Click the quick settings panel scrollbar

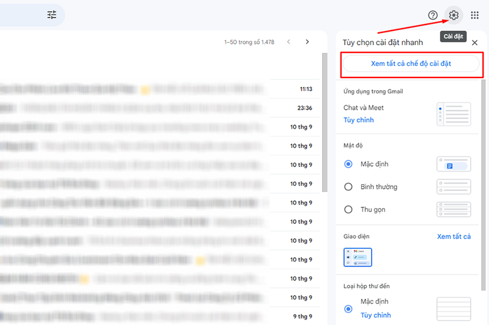click(x=483, y=185)
